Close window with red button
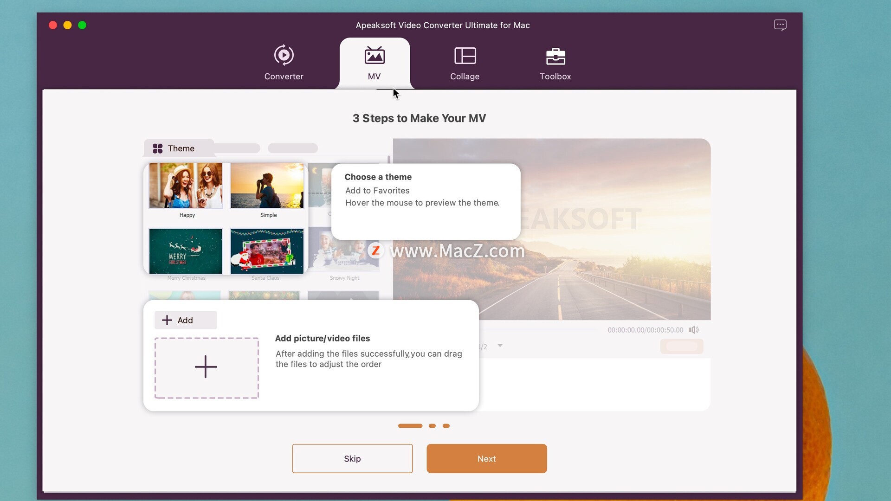This screenshot has height=501, width=891. (53, 25)
